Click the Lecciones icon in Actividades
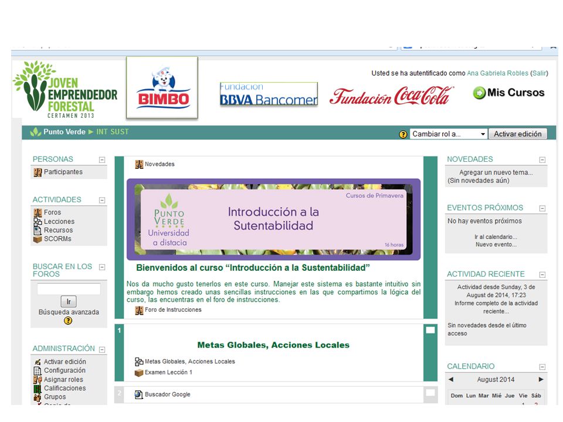 tap(38, 222)
